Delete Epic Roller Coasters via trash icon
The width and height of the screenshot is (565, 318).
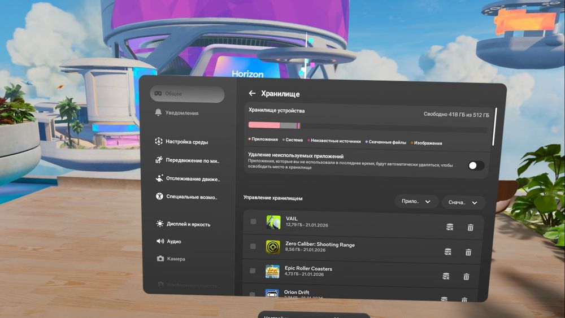466,277
